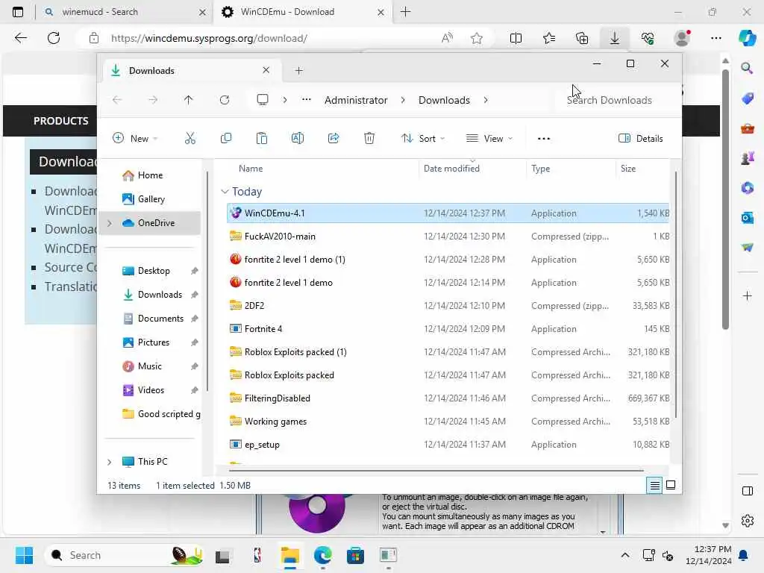764x573 pixels.
Task: Toggle Details pane in Explorer
Action: pyautogui.click(x=640, y=138)
